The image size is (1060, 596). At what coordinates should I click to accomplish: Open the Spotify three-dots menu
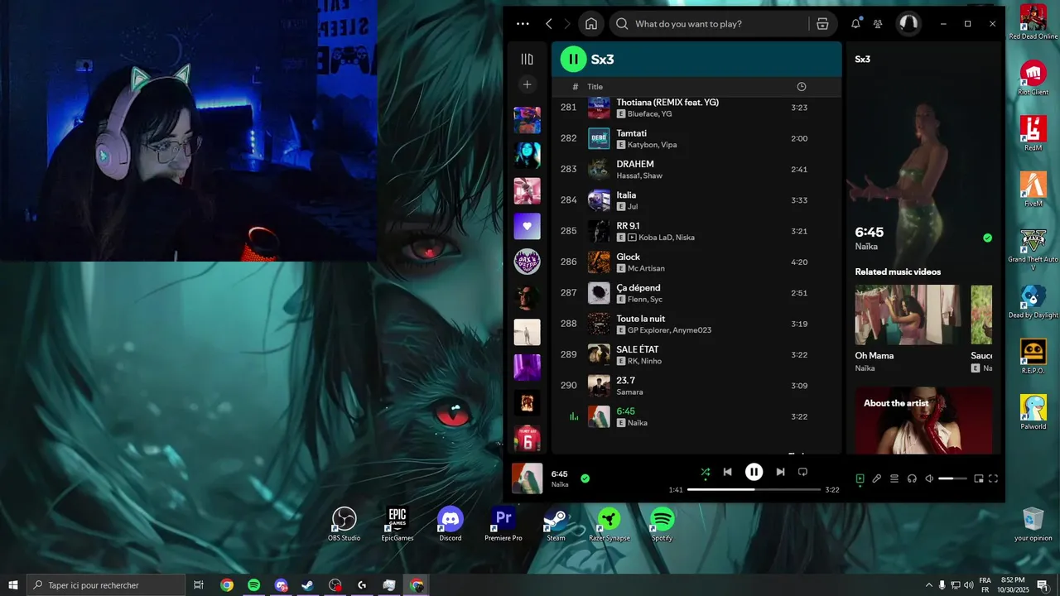[522, 24]
